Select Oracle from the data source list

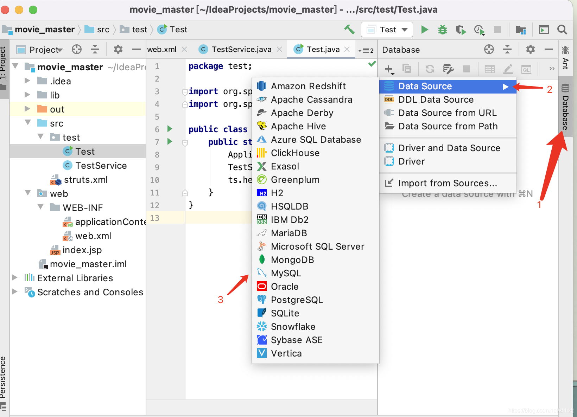[x=315, y=287]
